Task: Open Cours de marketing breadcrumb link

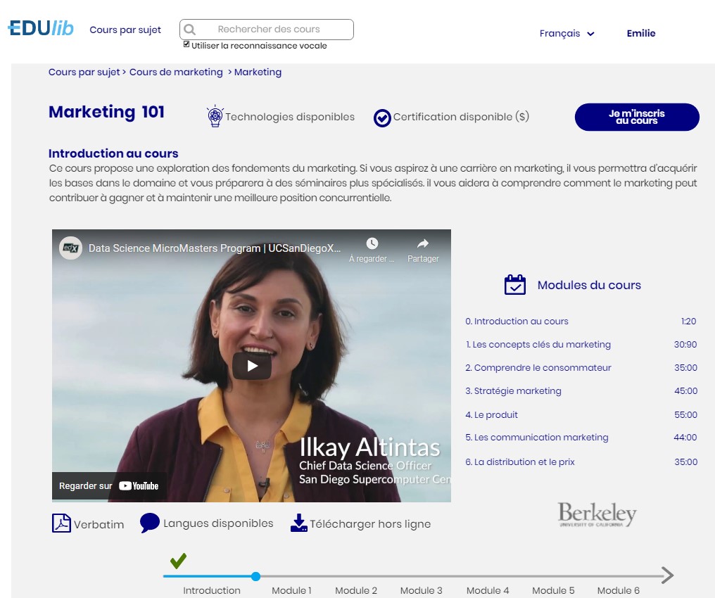Action: (x=176, y=72)
